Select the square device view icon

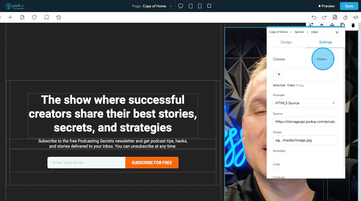[x=209, y=6]
